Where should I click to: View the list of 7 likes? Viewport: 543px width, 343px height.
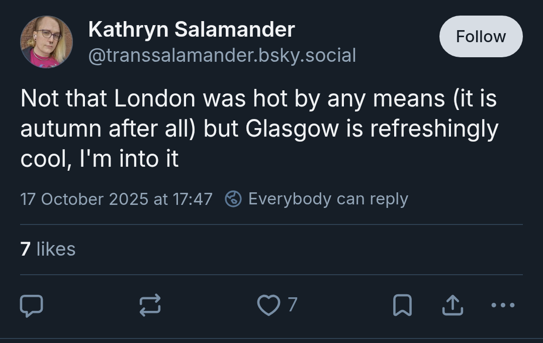click(x=48, y=249)
